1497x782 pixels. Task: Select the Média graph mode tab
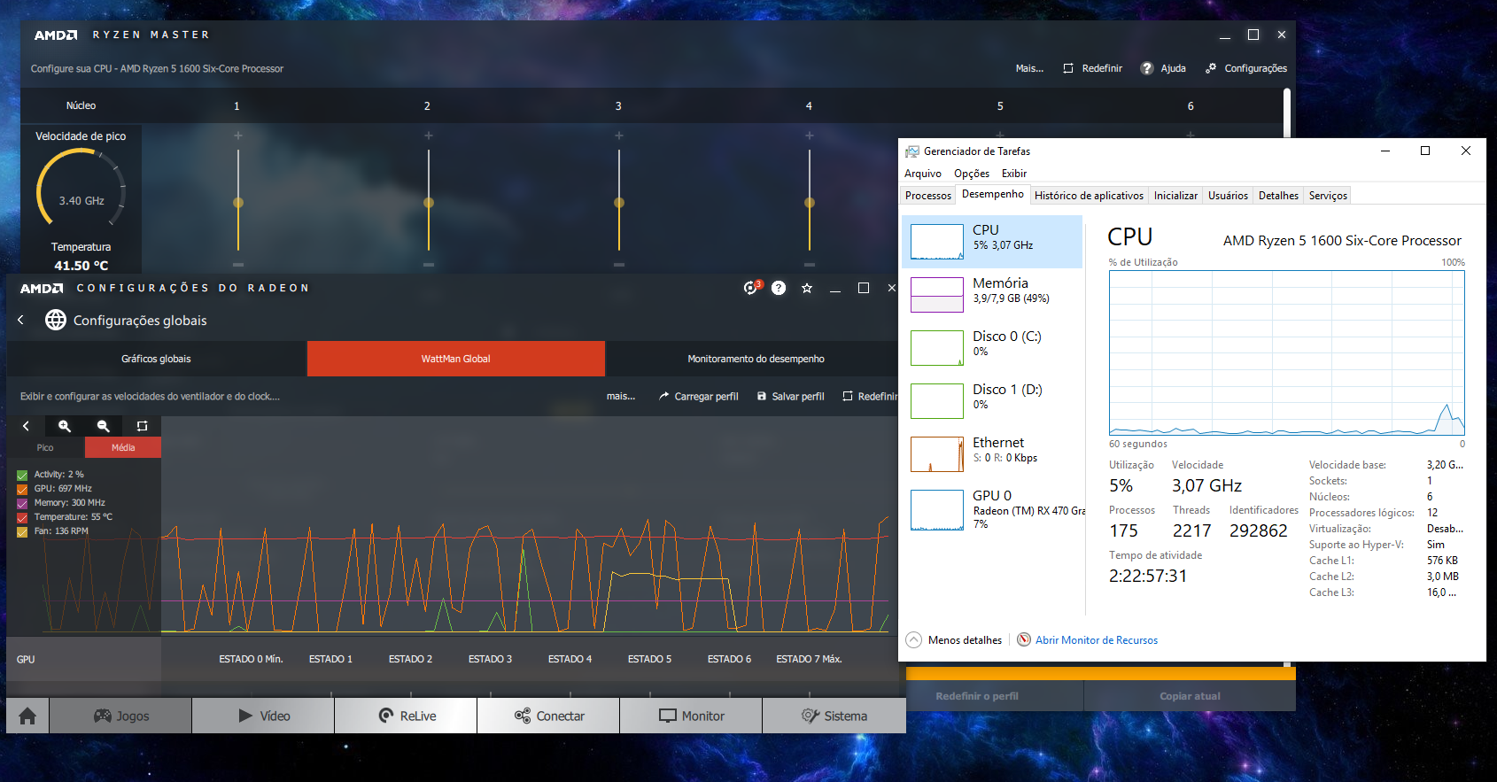[x=123, y=447]
